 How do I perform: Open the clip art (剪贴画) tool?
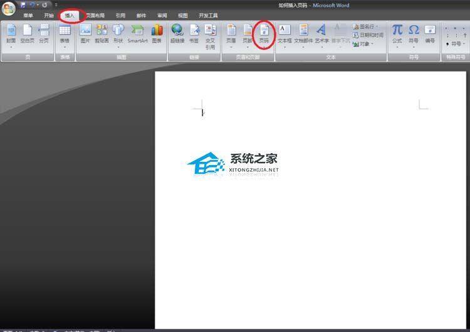tap(102, 33)
